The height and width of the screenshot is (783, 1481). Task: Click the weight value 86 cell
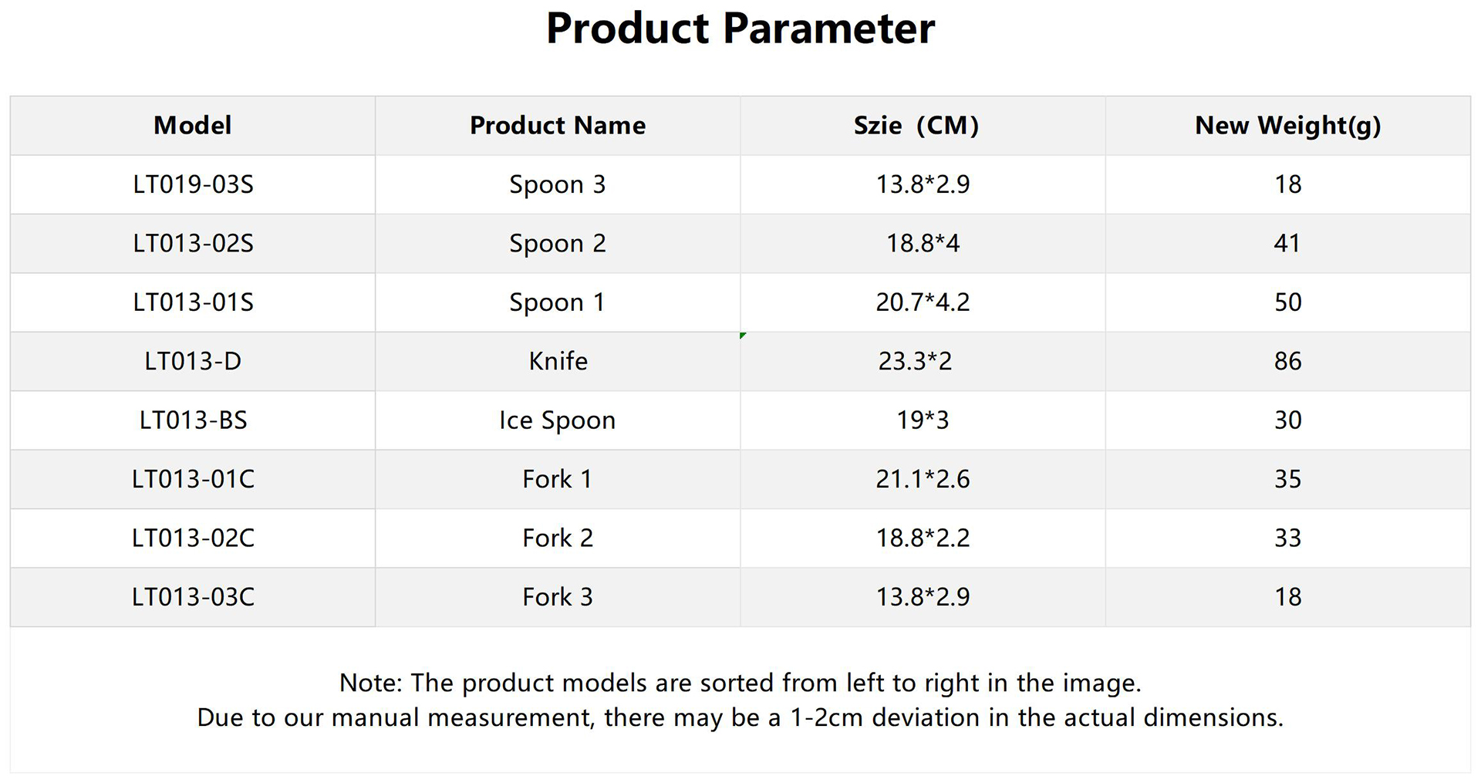click(x=1288, y=361)
